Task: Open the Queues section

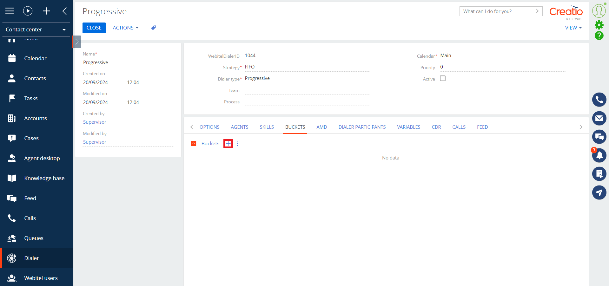Action: pyautogui.click(x=36, y=238)
